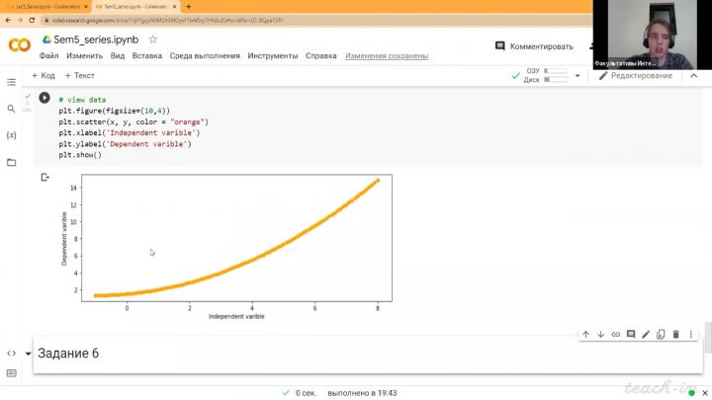
Task: Click the Комментировать button
Action: (x=534, y=46)
